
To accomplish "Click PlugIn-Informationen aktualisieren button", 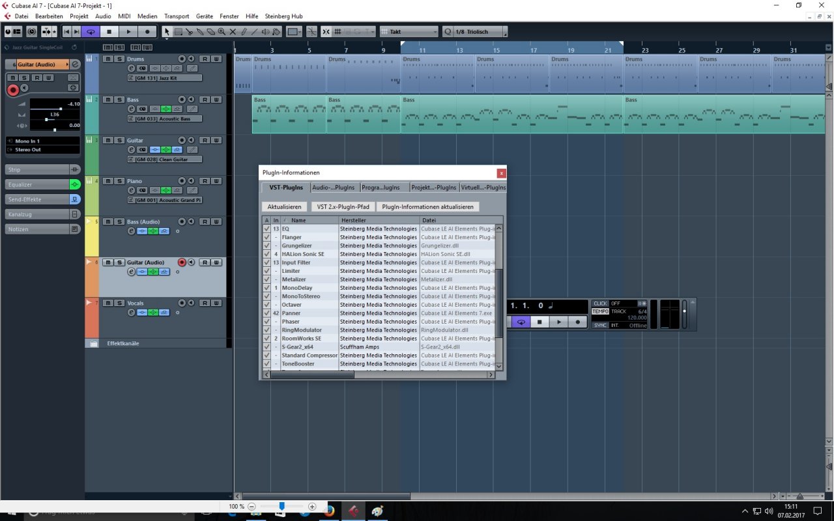I will click(427, 206).
